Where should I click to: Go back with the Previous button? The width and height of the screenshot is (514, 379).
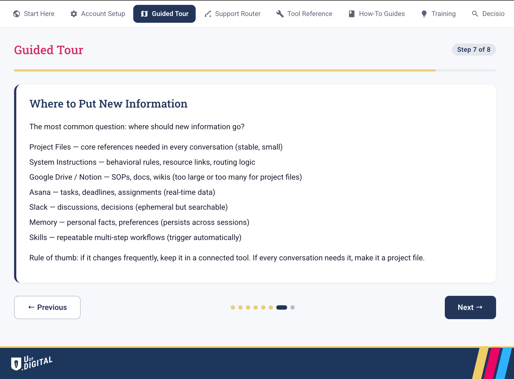(x=47, y=307)
